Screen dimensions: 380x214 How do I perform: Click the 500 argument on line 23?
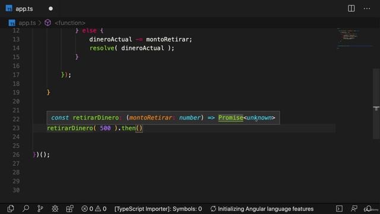pos(105,128)
